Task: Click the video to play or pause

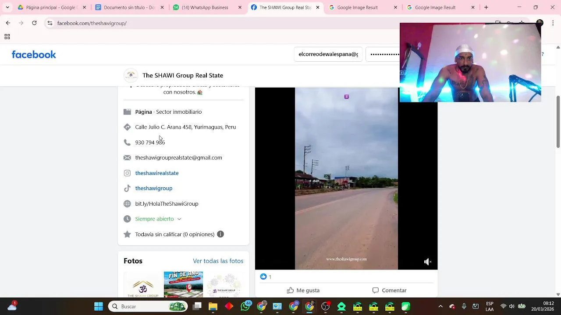Action: tap(346, 178)
